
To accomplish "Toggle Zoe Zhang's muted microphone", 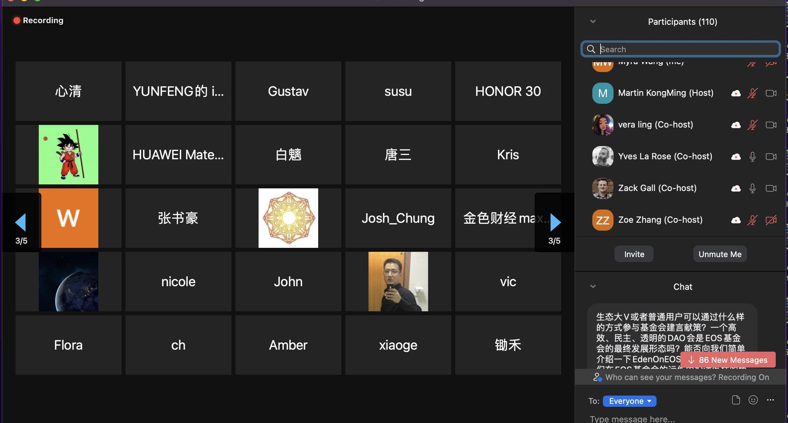I will (752, 220).
